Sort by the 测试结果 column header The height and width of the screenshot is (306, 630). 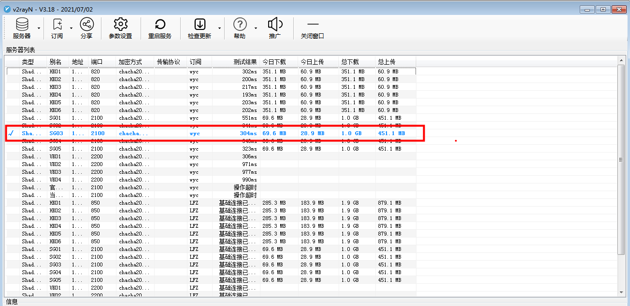tap(245, 62)
